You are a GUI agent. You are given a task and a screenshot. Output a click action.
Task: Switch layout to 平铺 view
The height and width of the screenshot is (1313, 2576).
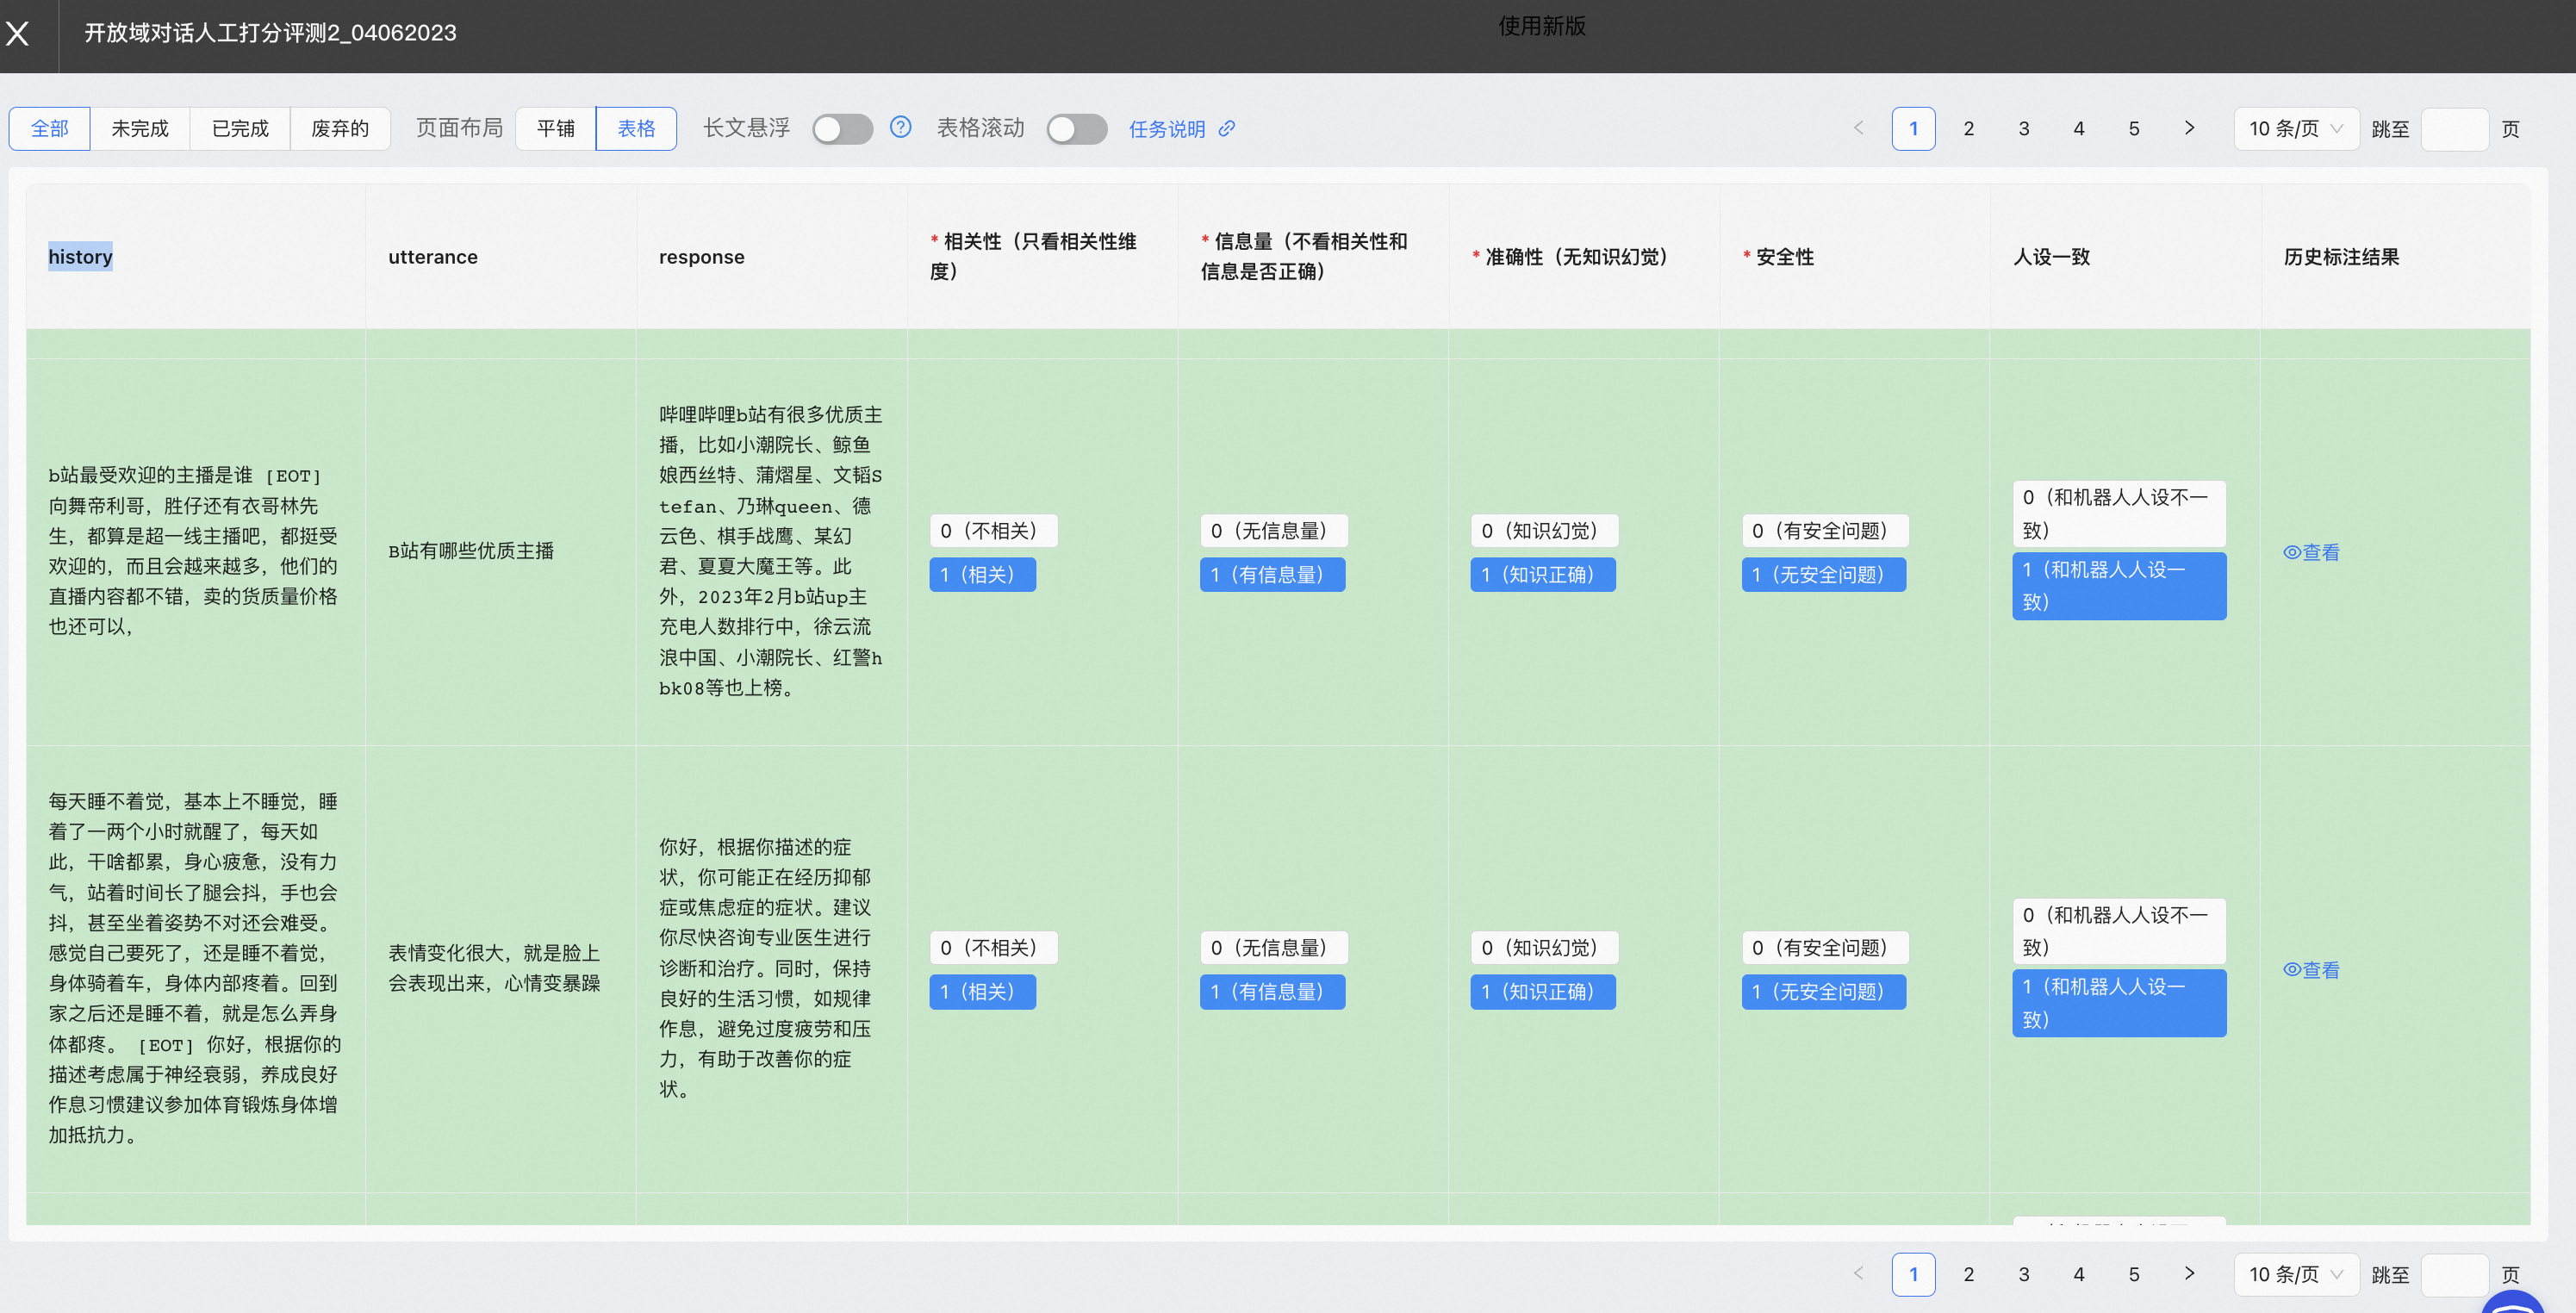pyautogui.click(x=555, y=129)
